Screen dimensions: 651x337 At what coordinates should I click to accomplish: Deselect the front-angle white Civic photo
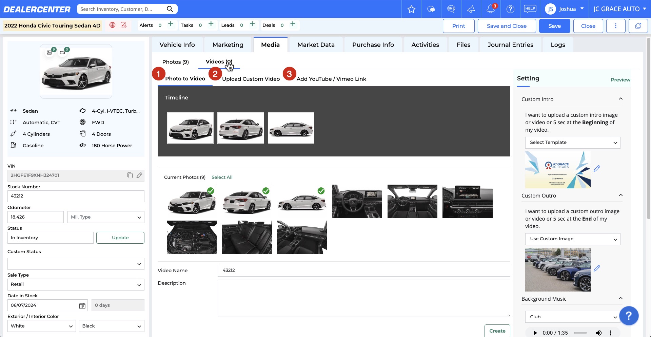click(x=192, y=201)
